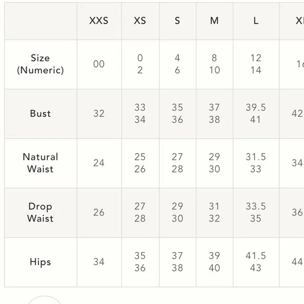The image size is (304, 304).
Task: Click the 8 10 numeric size cell
Action: coord(214,64)
